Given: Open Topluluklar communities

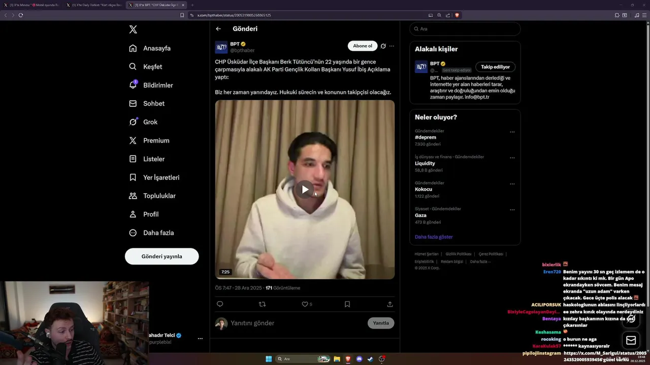Looking at the screenshot, I should coord(152,196).
